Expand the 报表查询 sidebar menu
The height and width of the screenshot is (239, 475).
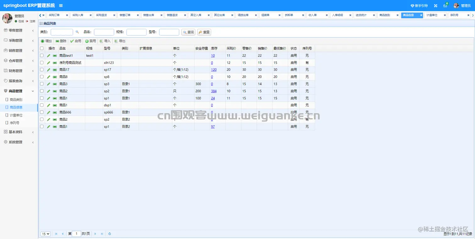click(x=19, y=81)
